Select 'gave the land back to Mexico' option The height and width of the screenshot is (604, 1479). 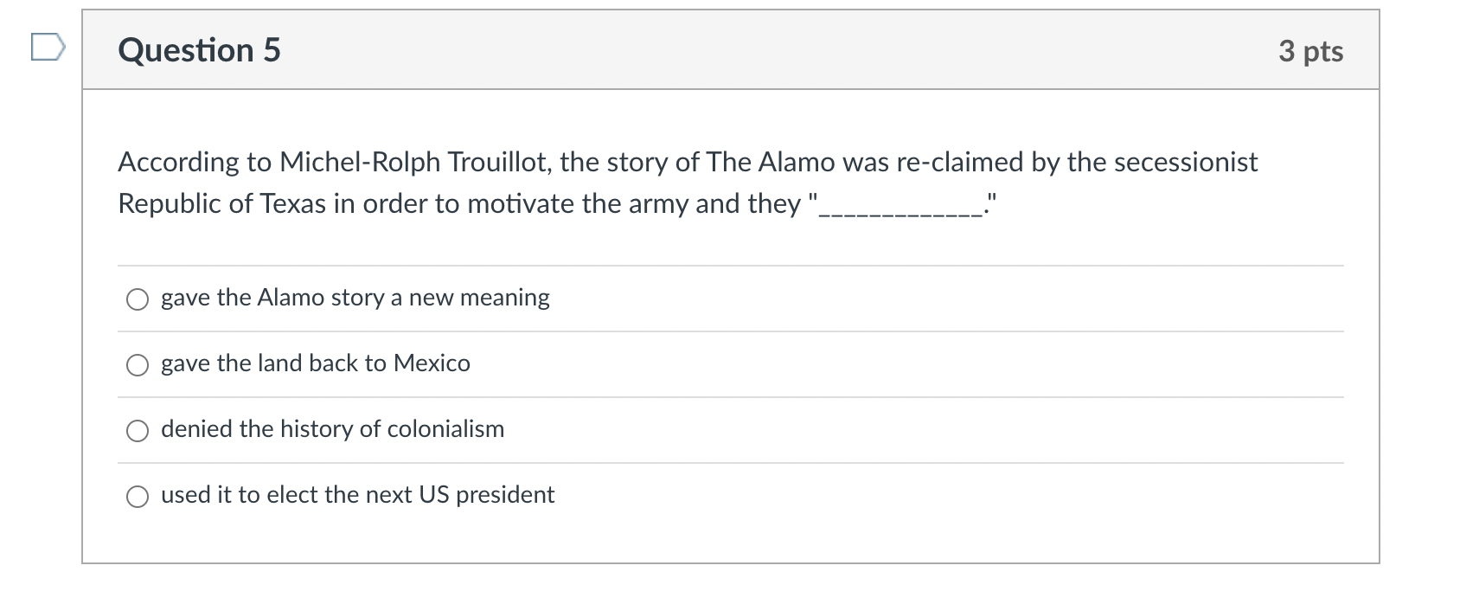coord(137,365)
